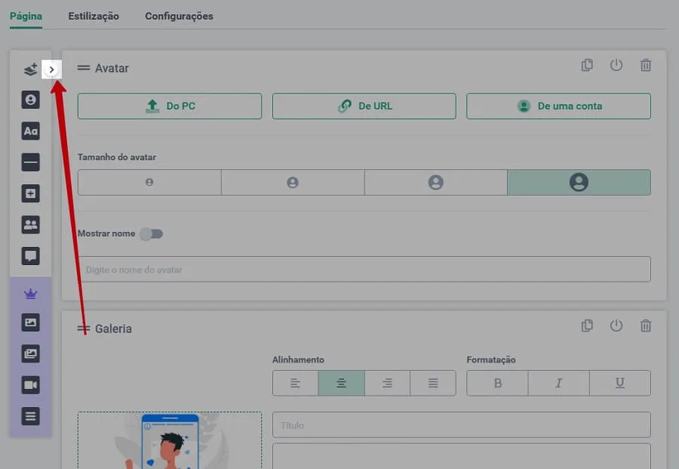Turn off the Galeria block power toggle
Viewport: 679px width, 469px height.
pos(616,326)
